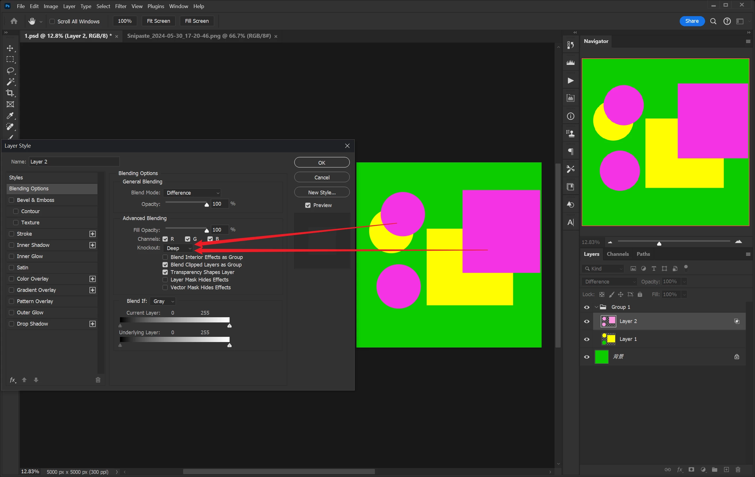755x477 pixels.
Task: Click the Navigator zoom slider
Action: tap(659, 243)
